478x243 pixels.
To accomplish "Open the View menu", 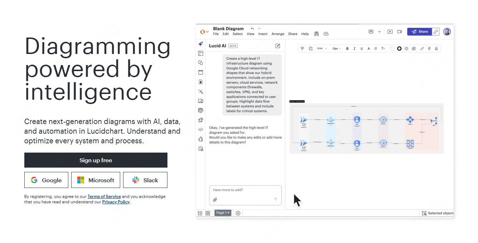I will click(250, 34).
